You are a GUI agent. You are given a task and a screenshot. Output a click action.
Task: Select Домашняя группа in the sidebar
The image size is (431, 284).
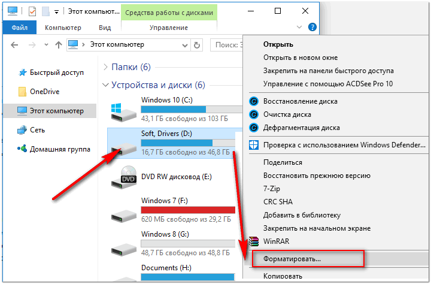(x=54, y=149)
